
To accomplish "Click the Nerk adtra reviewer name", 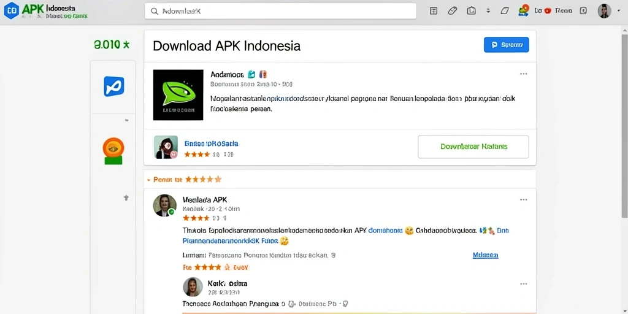I will tap(228, 283).
